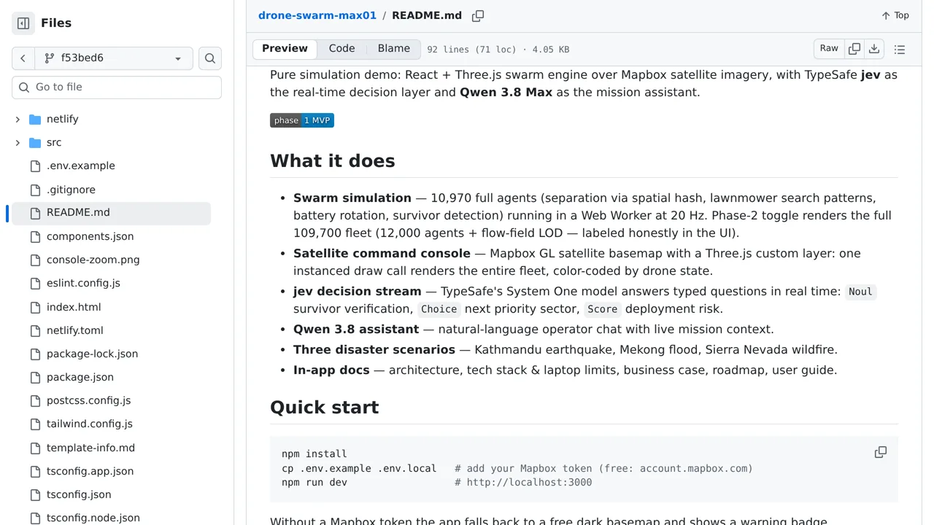Copy raw file contents icon
This screenshot has width=934, height=525.
click(x=854, y=49)
